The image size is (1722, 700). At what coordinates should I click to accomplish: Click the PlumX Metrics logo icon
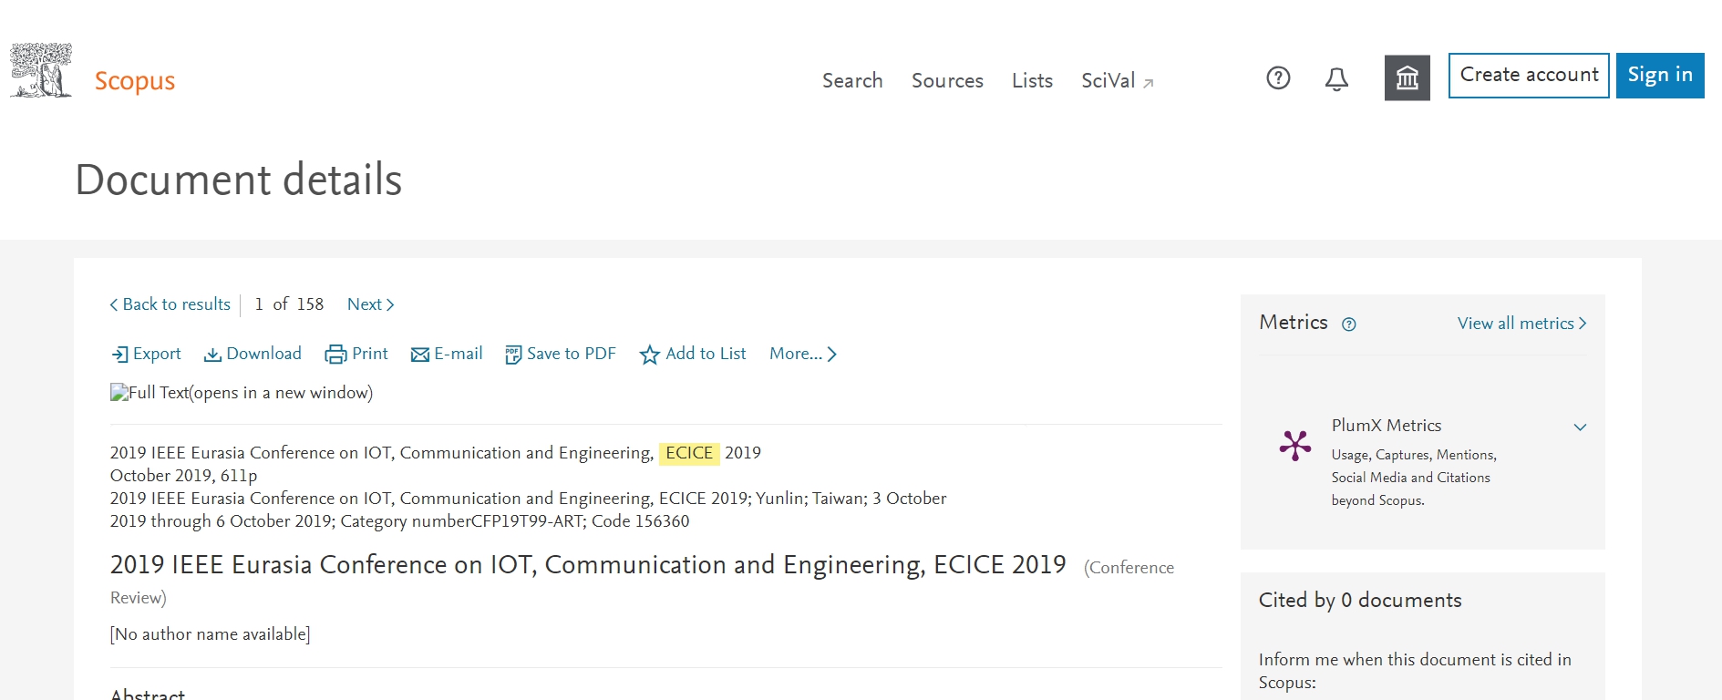1294,446
